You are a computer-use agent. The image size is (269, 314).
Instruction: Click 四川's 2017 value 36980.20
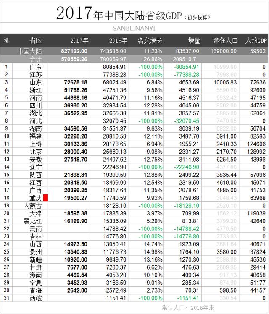click(76, 105)
